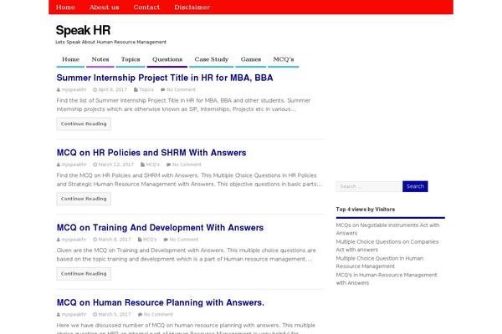Image resolution: width=502 pixels, height=334 pixels.
Task: Click comment icon on Human Resource Planning post
Action: click(x=140, y=315)
